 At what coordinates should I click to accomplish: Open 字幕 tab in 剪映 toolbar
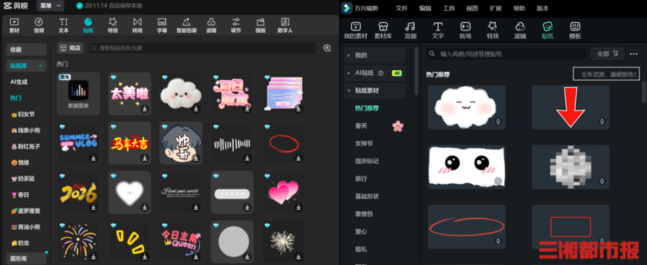click(x=162, y=25)
